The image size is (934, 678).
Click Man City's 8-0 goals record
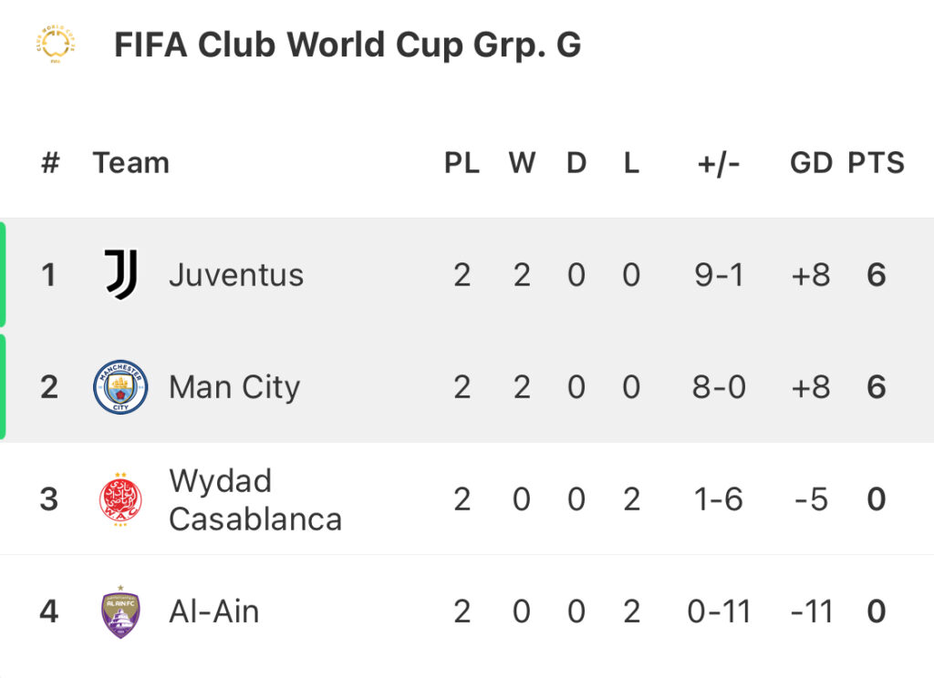point(719,387)
